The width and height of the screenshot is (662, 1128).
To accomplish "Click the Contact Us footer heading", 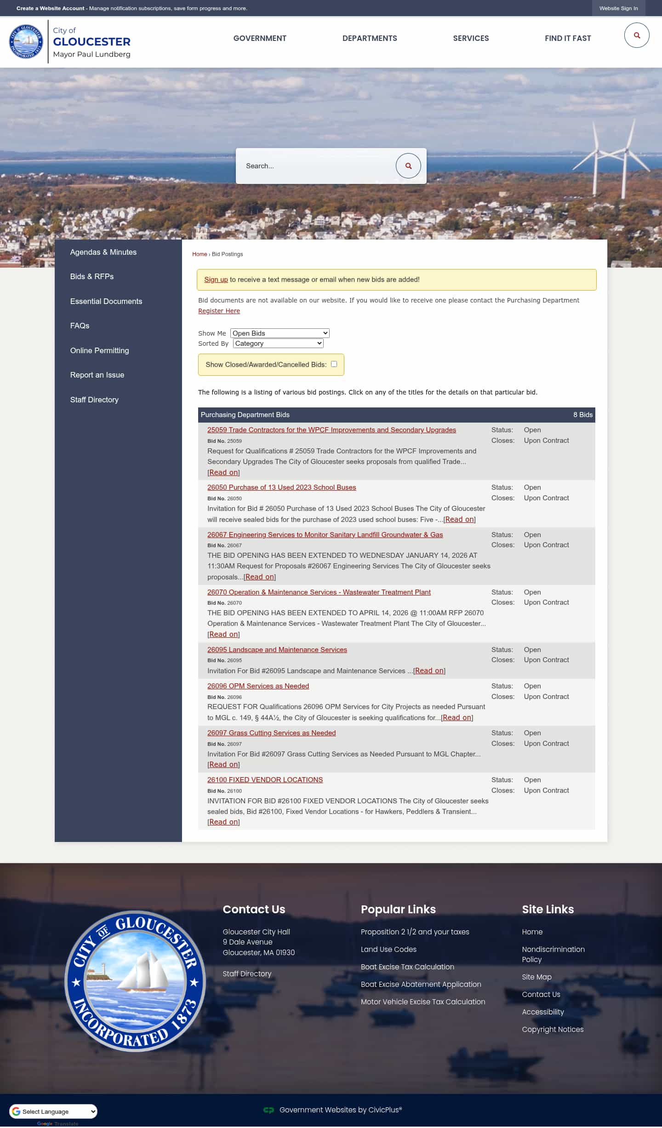I will [254, 910].
